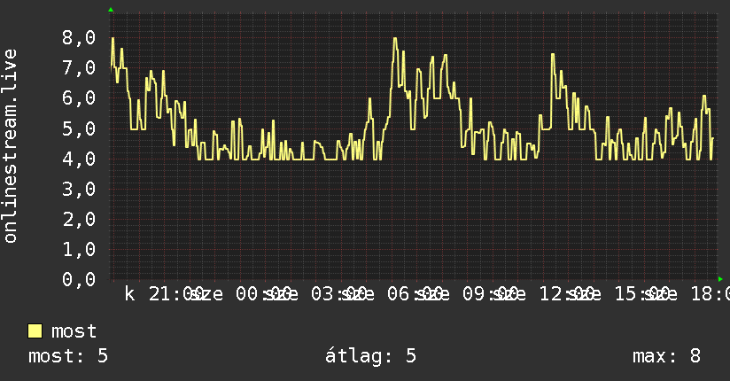Image resolution: width=730 pixels, height=381 pixels.
Task: Click the onlinestream.live vertical axis title
Action: pos(11,146)
